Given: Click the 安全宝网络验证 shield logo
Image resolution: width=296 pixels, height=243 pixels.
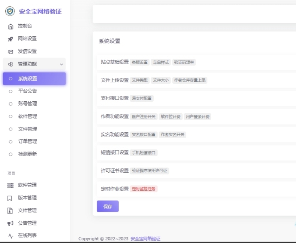Looking at the screenshot, I should (10, 11).
